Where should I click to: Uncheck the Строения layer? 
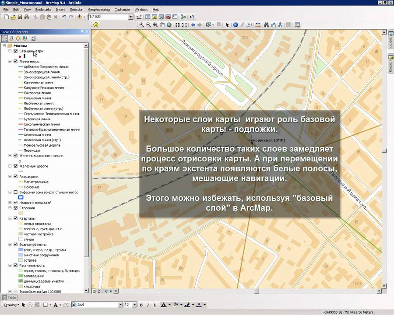pyautogui.click(x=16, y=208)
